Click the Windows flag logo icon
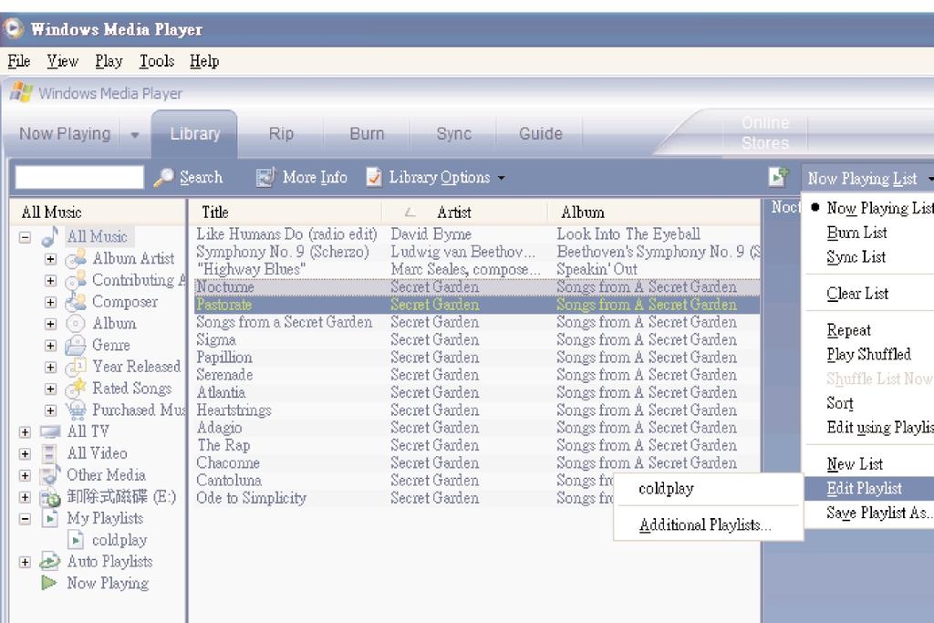Image resolution: width=934 pixels, height=623 pixels. pos(22,92)
